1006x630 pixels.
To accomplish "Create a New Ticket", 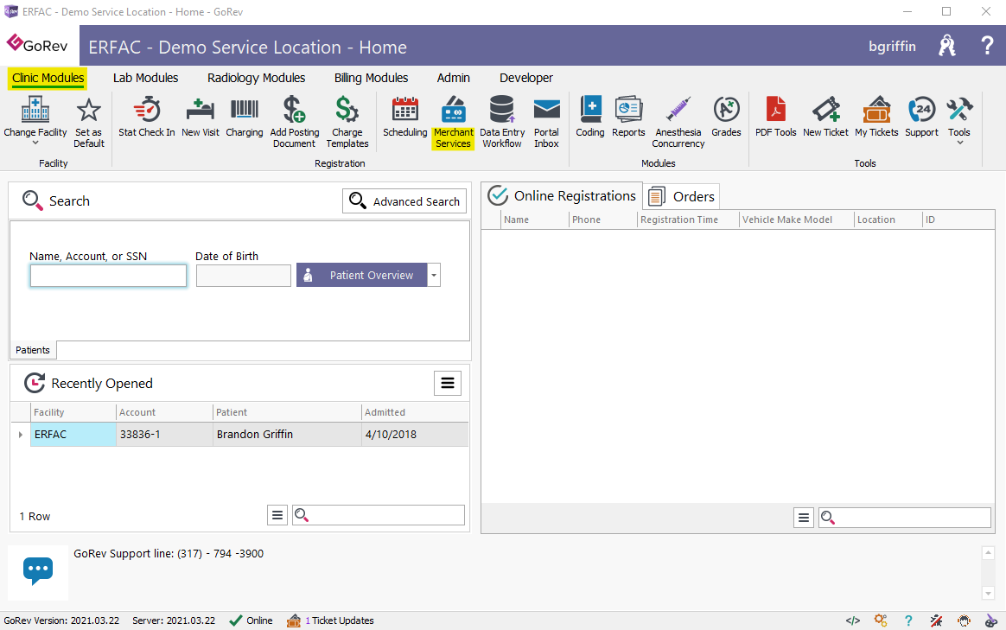I will (825, 117).
